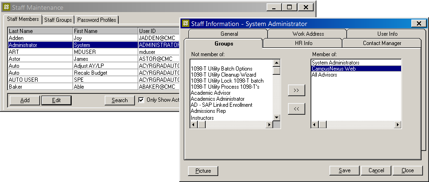Click the Staff Information window icon
Image resolution: width=429 pixels, height=182 pixels.
point(186,24)
